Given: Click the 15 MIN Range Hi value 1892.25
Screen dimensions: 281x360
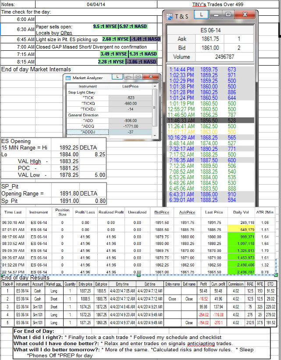Looking at the screenshot, I should [x=69, y=147].
